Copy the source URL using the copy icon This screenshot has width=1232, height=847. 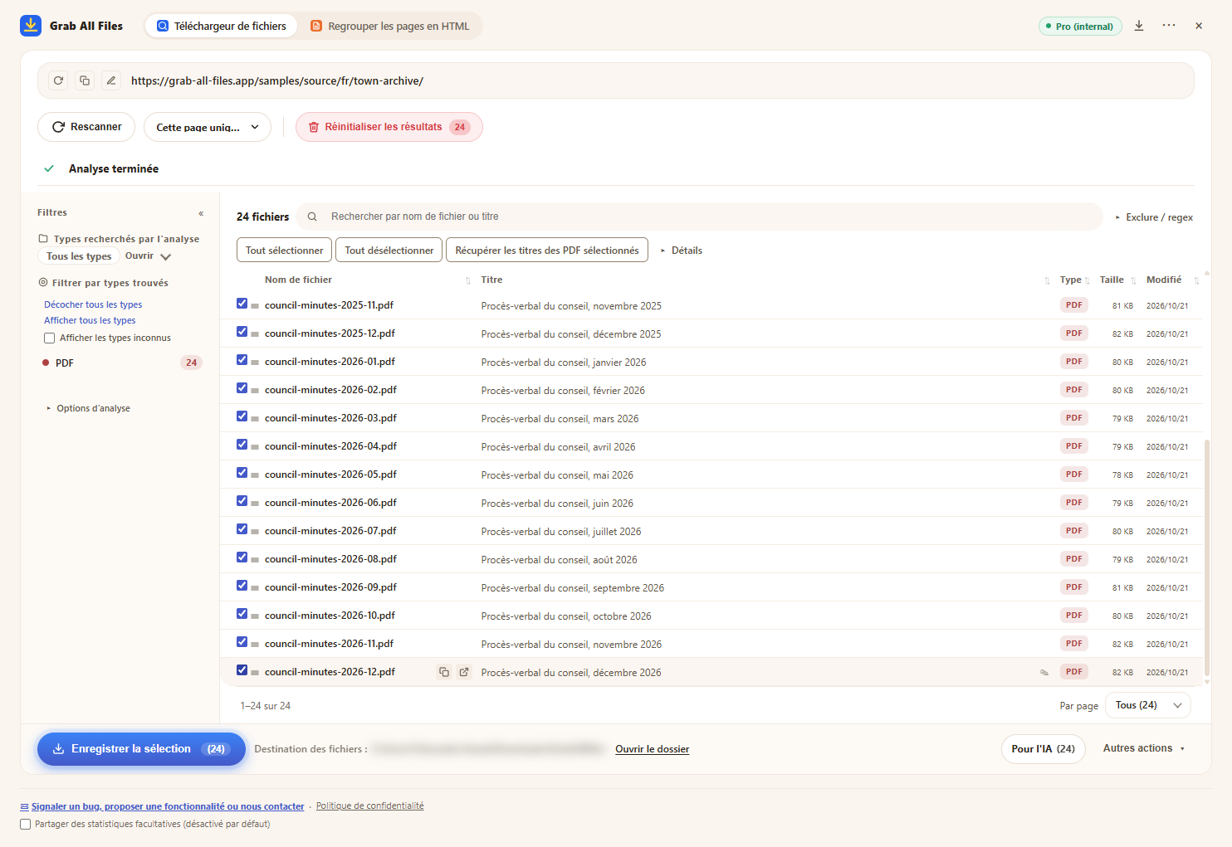[85, 80]
